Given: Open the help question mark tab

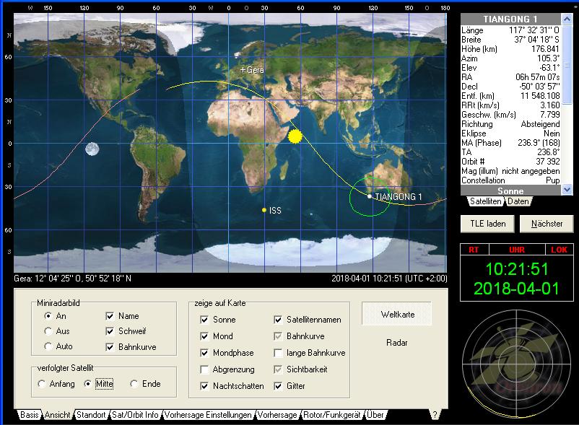Looking at the screenshot, I should pos(435,415).
